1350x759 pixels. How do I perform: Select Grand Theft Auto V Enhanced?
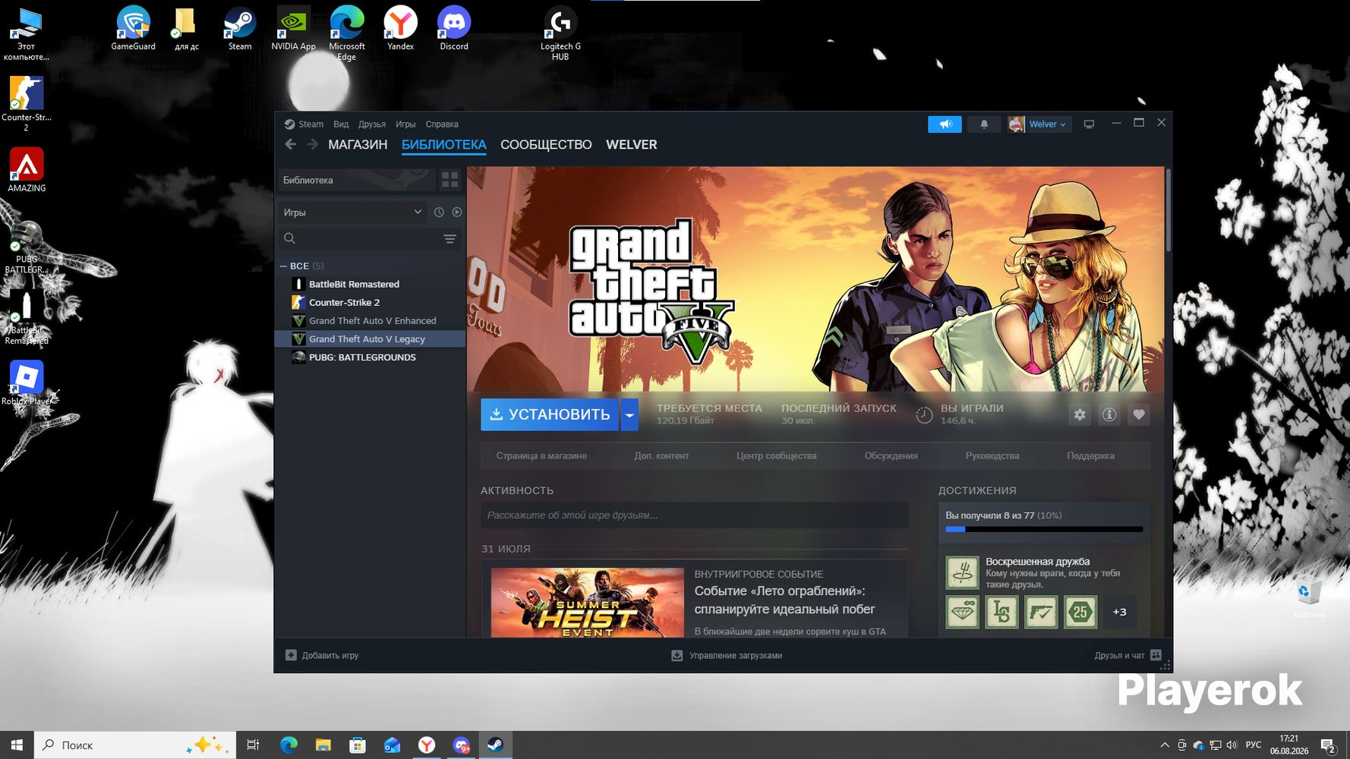click(x=371, y=320)
